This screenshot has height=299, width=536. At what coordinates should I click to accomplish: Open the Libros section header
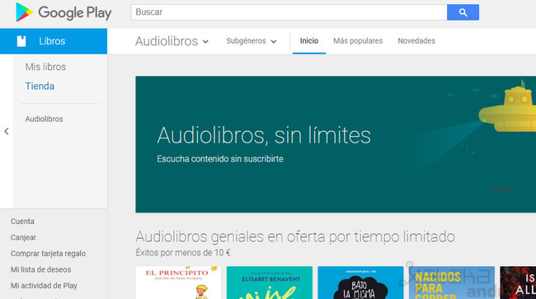click(x=54, y=41)
